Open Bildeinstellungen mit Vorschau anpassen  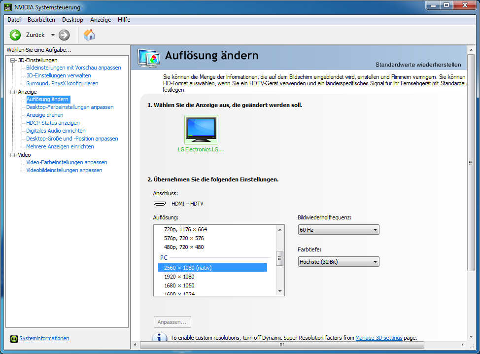click(x=73, y=68)
